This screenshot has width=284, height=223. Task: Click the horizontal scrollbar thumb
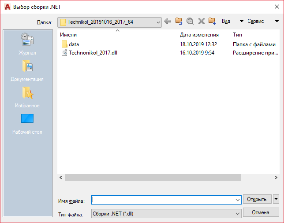pyautogui.click(x=153, y=177)
